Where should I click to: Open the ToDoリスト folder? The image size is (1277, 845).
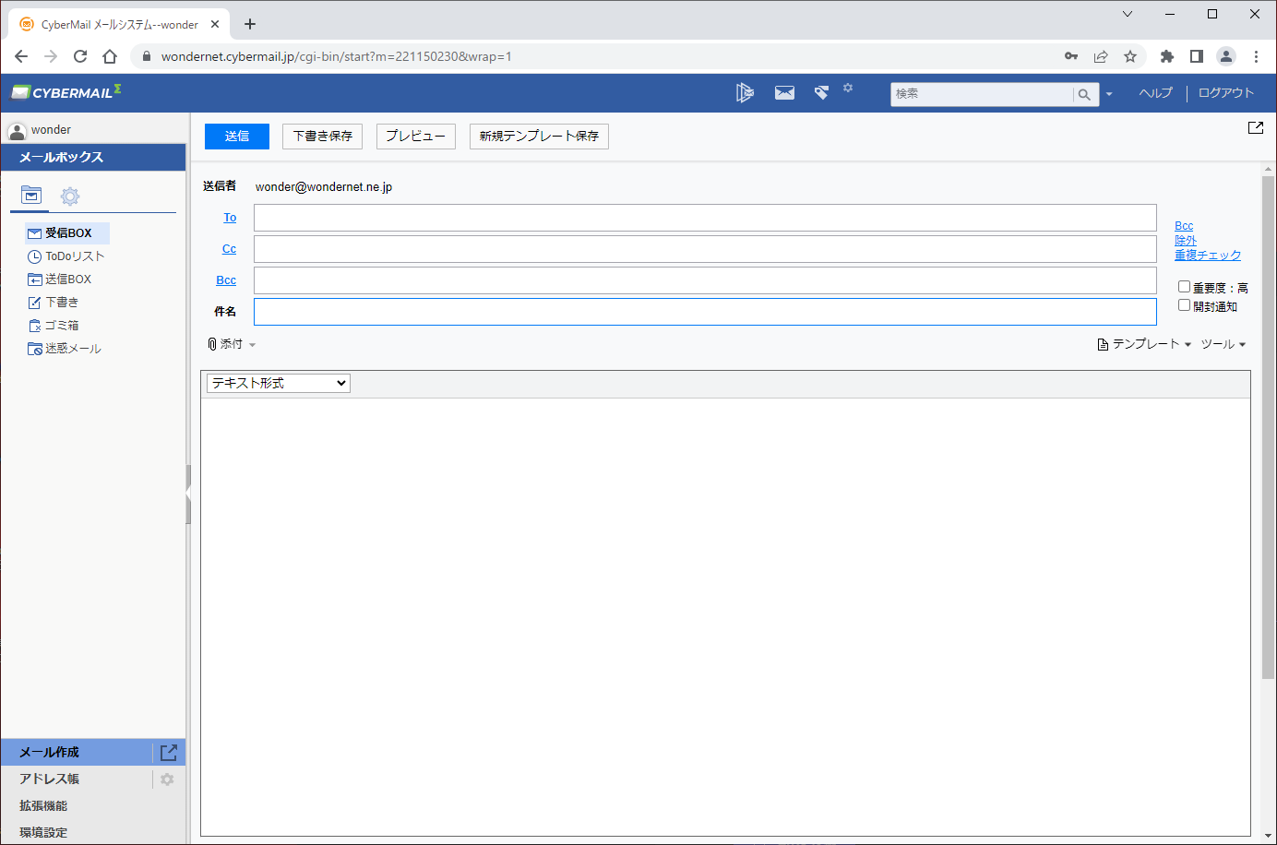66,256
